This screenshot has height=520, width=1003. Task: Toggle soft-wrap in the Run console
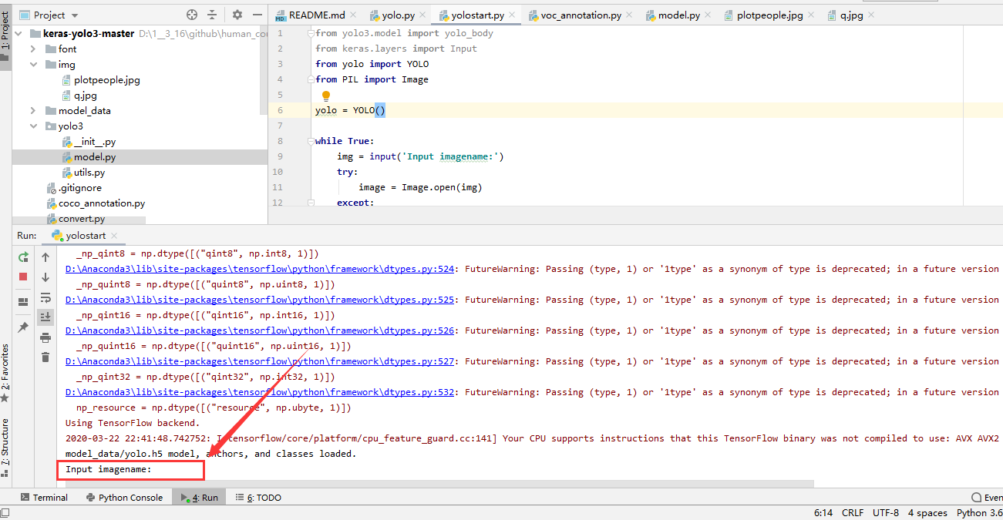tap(45, 297)
